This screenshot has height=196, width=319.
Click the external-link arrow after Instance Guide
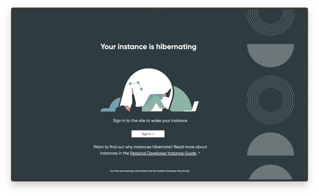[199, 153]
